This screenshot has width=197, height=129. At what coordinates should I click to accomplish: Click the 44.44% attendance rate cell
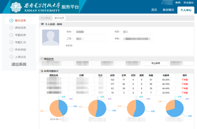166,88
